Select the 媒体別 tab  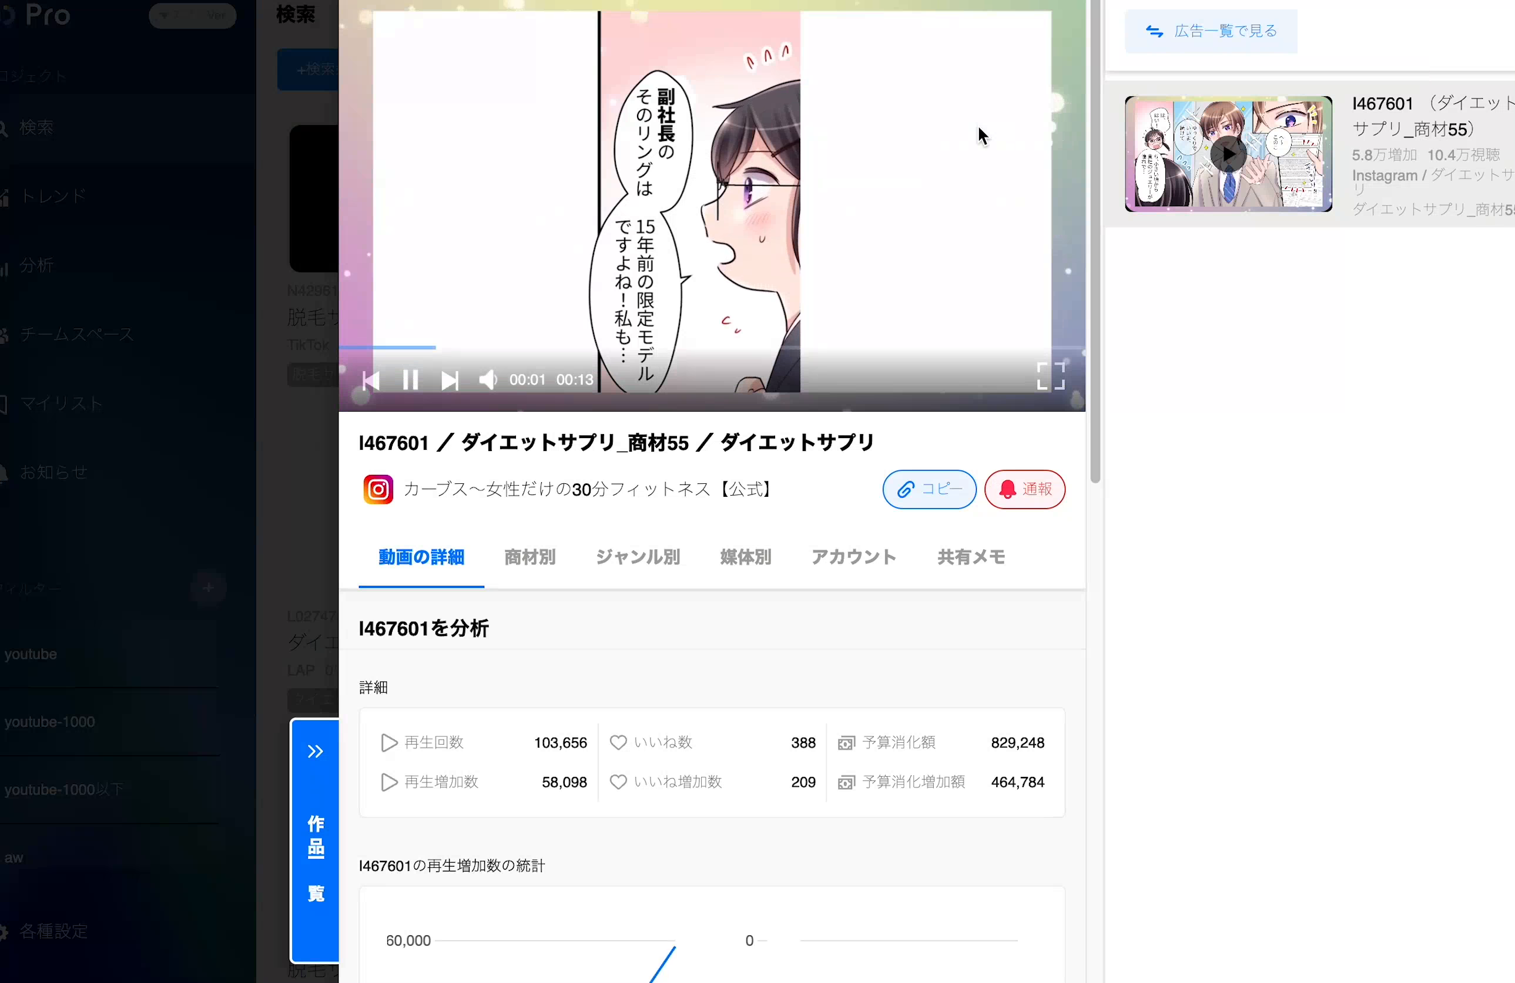[x=745, y=557]
